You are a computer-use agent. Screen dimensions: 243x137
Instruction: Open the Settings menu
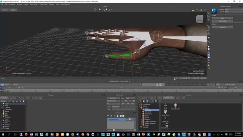click(x=19, y=4)
